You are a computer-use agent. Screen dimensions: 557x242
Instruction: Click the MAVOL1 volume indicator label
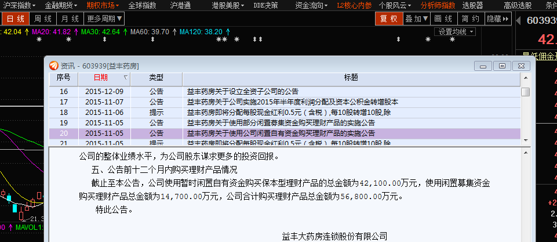pyautogui.click(x=29, y=227)
